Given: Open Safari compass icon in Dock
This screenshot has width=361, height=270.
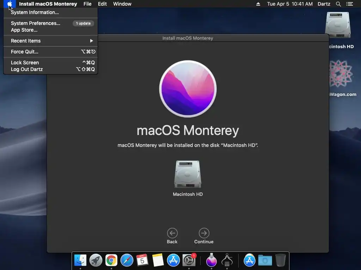Looking at the screenshot, I should (127, 261).
